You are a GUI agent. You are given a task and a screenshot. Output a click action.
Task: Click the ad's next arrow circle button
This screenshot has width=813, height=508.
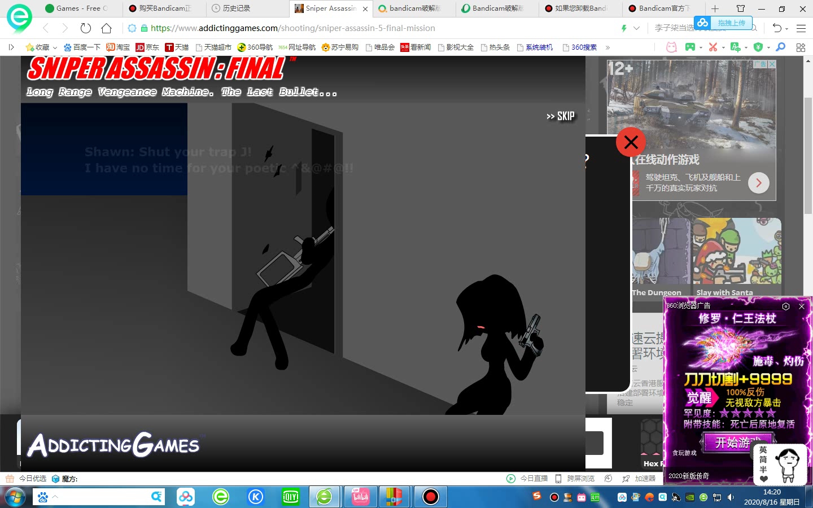[758, 183]
